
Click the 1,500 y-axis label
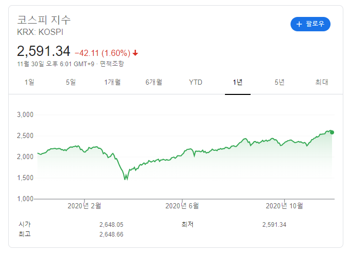[x=25, y=178]
